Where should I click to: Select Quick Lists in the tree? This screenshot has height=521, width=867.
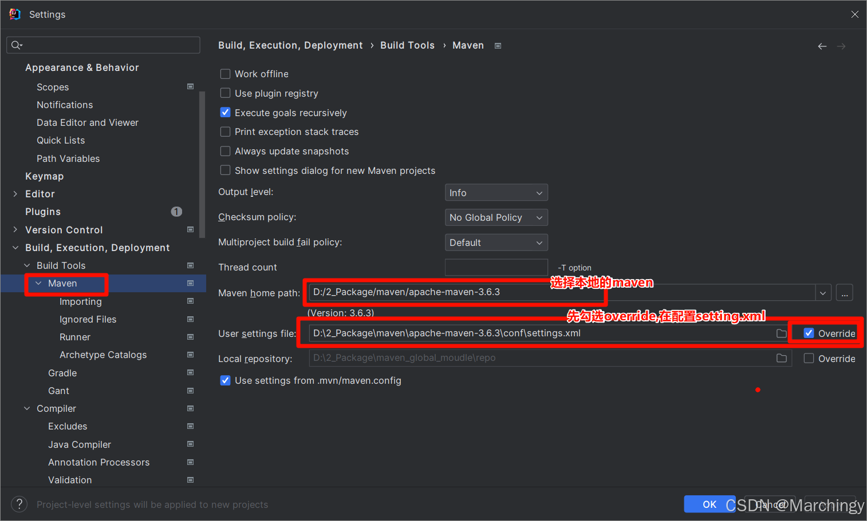61,140
